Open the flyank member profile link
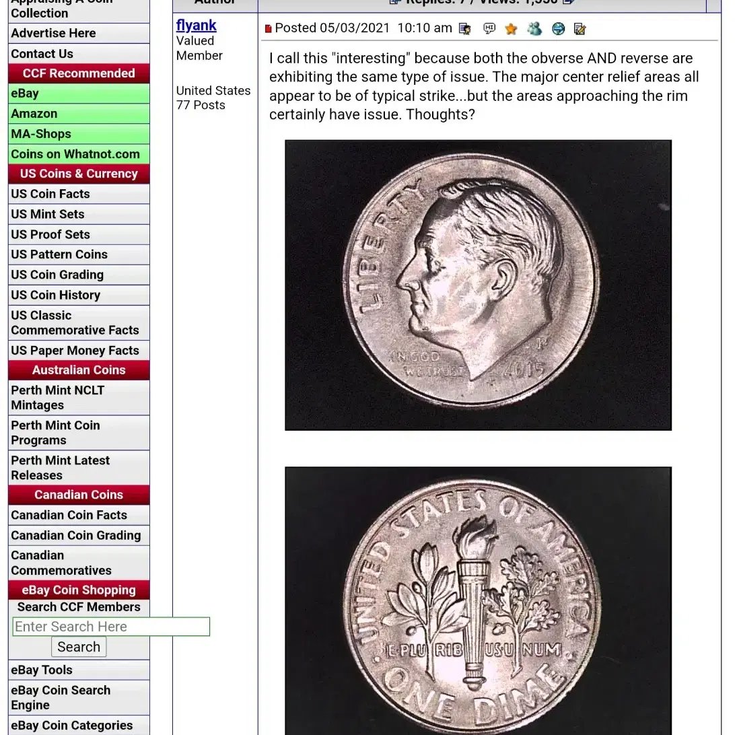 click(x=196, y=25)
